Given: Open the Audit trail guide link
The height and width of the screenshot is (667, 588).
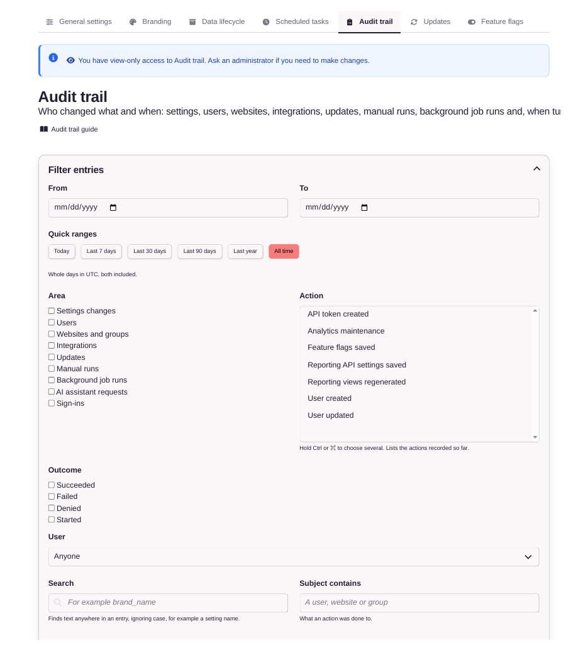Looking at the screenshot, I should (69, 130).
